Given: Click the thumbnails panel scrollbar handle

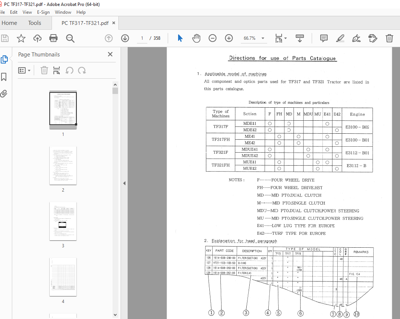Looking at the screenshot, I should 115,91.
